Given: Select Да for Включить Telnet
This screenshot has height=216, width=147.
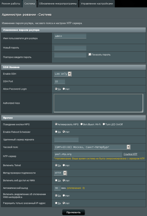Looking at the screenshot, I should click(x=56, y=165).
